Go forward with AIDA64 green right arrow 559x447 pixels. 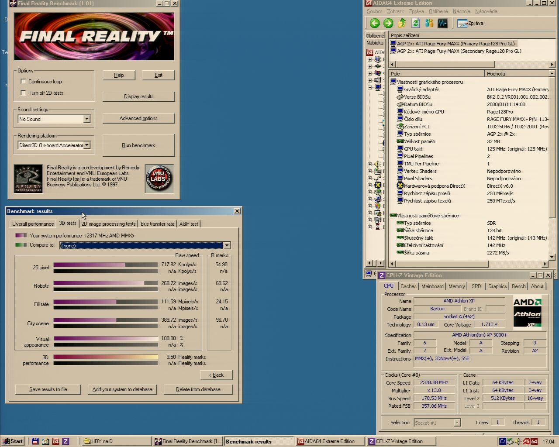(388, 23)
